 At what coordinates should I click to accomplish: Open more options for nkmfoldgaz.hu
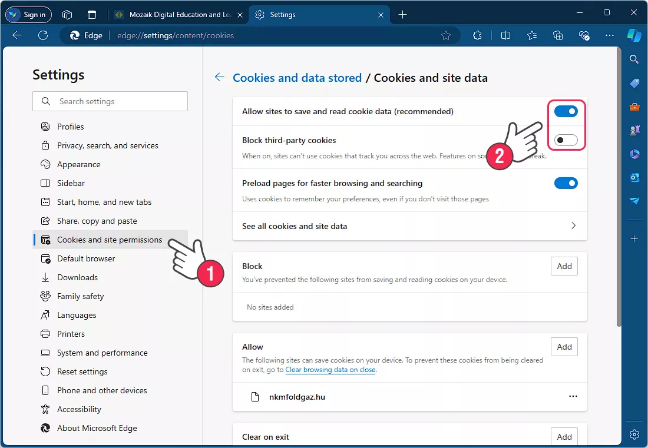tap(573, 397)
